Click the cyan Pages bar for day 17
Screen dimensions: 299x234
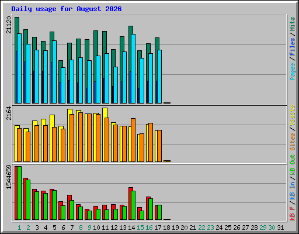coord(159,77)
